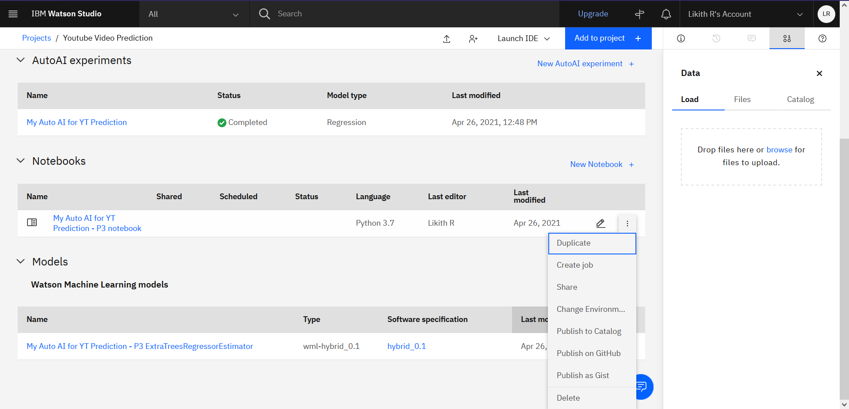Collapse the Notebooks section
The image size is (849, 409).
[x=20, y=161]
